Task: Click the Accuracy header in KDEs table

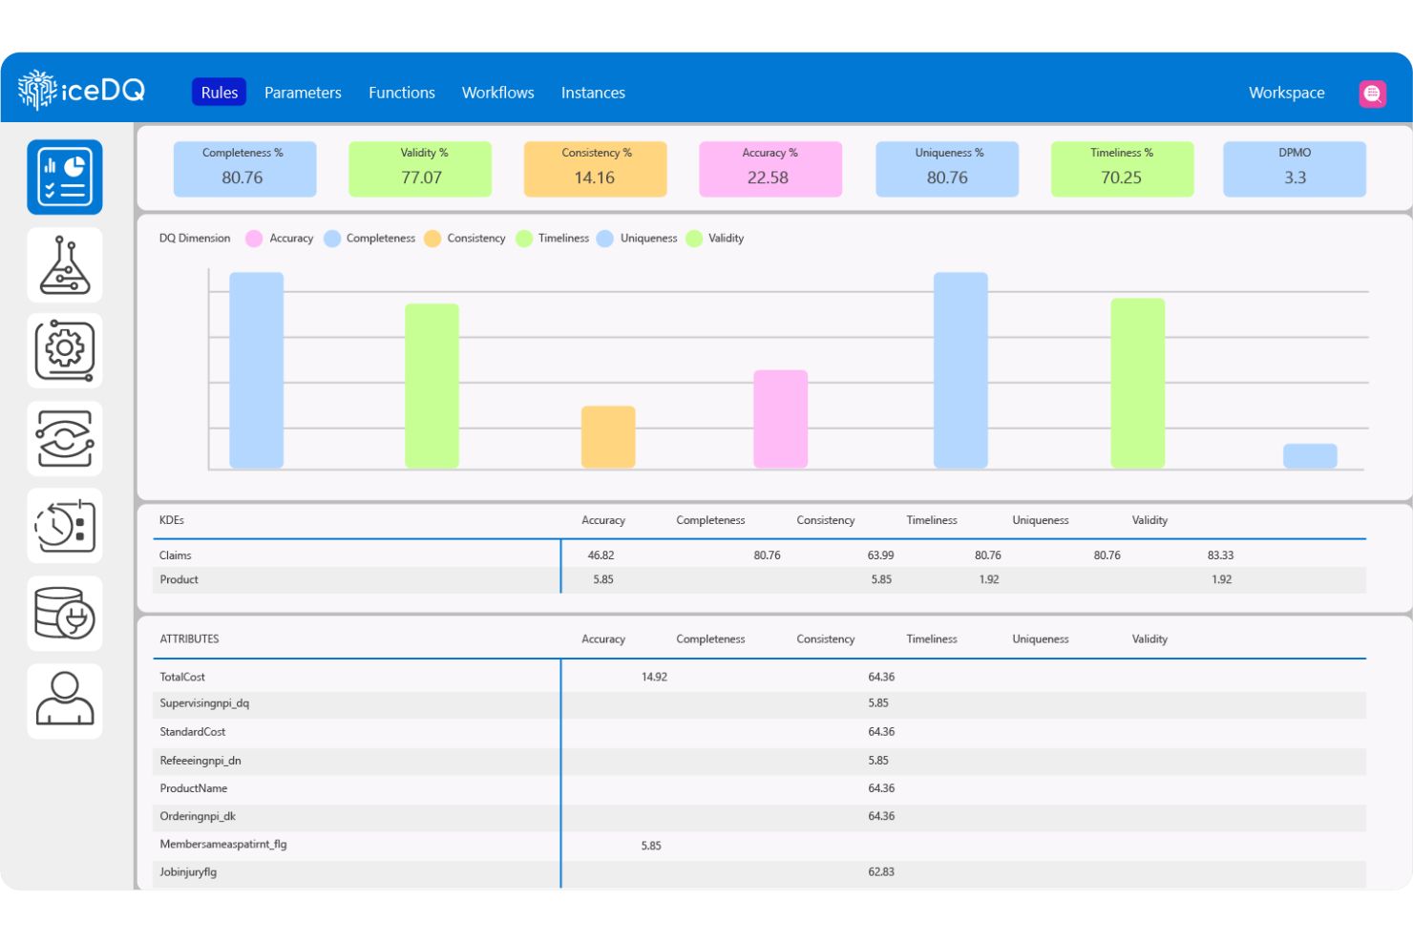Action: 603,520
